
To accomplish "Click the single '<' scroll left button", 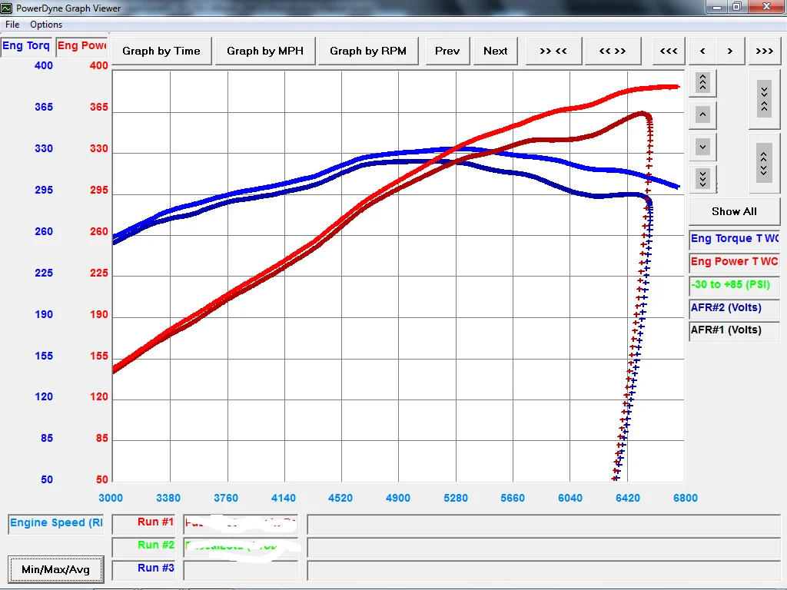I will click(702, 51).
